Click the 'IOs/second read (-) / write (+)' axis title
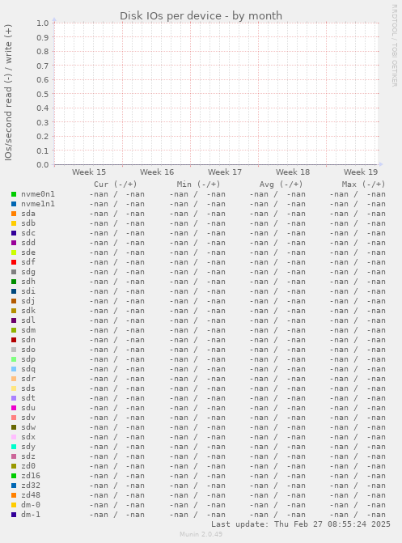Viewport: 402px width, 543px height. pyautogui.click(x=8, y=92)
